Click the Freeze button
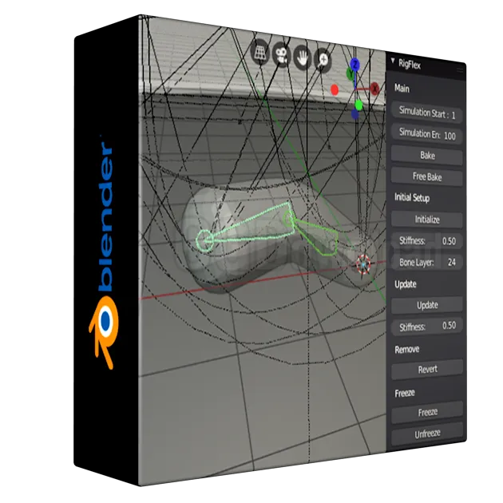 427,412
